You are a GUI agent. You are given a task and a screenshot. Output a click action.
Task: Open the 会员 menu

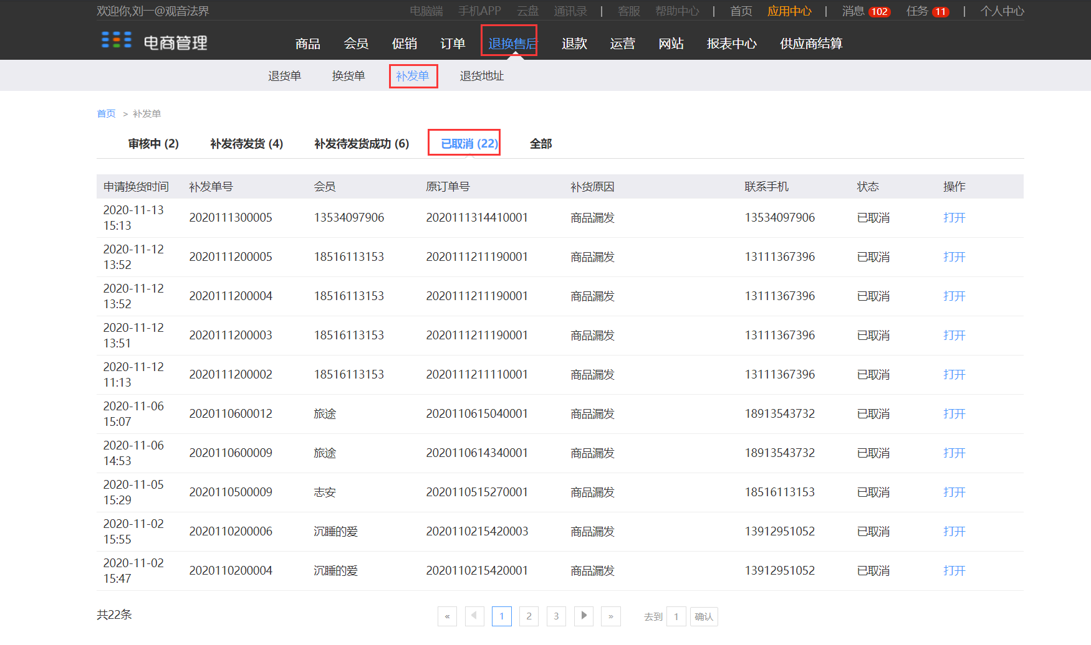(x=356, y=44)
